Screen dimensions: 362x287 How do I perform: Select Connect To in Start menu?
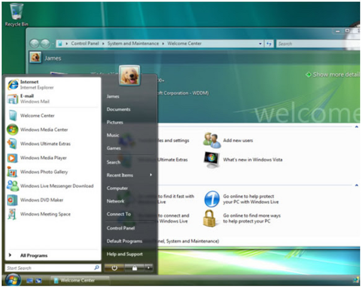118,214
